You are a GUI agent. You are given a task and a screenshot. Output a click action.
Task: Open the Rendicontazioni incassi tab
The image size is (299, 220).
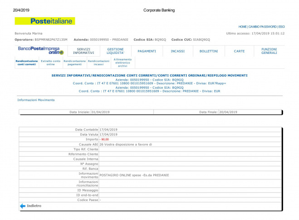click(98, 63)
